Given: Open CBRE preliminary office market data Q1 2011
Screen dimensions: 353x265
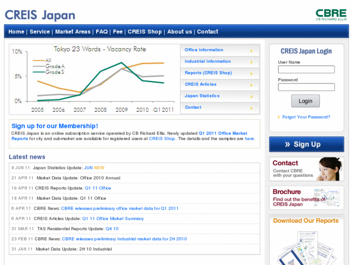Looking at the screenshot, I should 119,209.
